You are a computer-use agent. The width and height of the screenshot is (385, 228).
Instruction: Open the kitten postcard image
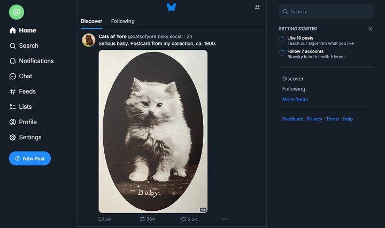point(153,131)
